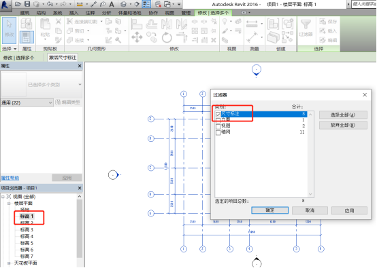Click the keyword search input field

364,4
